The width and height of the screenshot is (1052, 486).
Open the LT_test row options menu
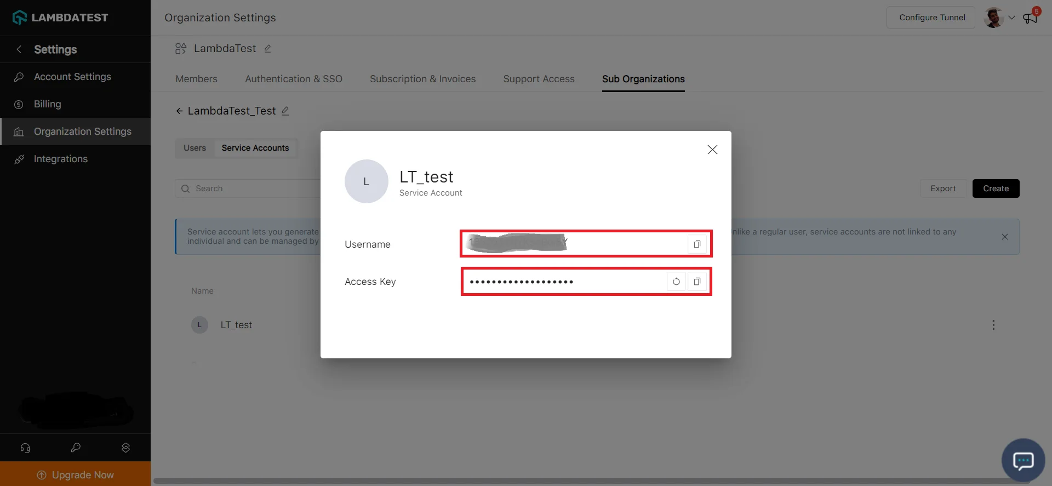pyautogui.click(x=993, y=325)
